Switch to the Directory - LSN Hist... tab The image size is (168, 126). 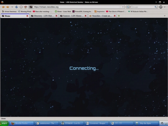[44, 16]
